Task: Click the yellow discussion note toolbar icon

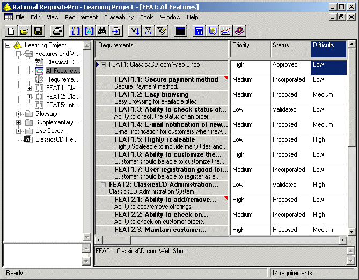Action: 213,31
